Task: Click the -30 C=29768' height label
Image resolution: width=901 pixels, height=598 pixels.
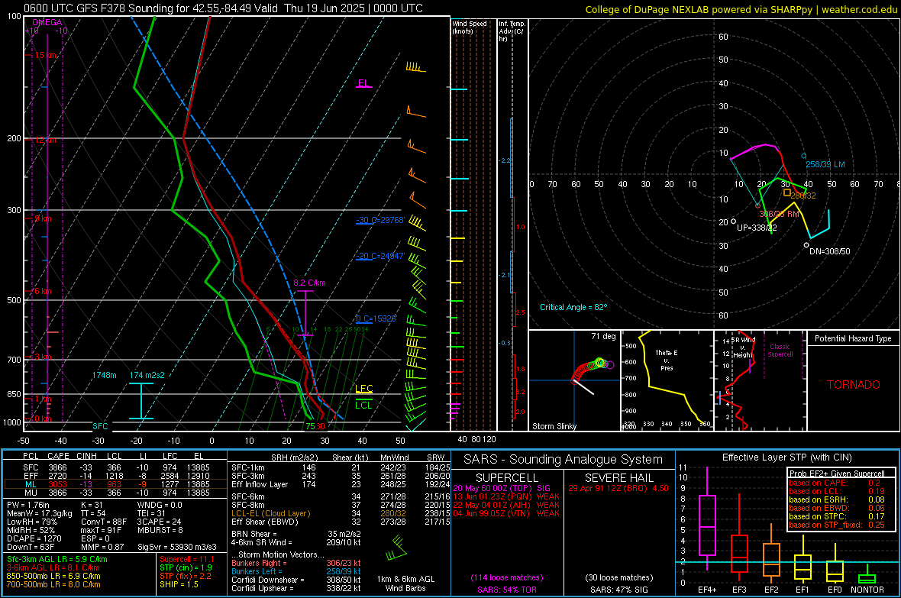Action: (x=380, y=220)
